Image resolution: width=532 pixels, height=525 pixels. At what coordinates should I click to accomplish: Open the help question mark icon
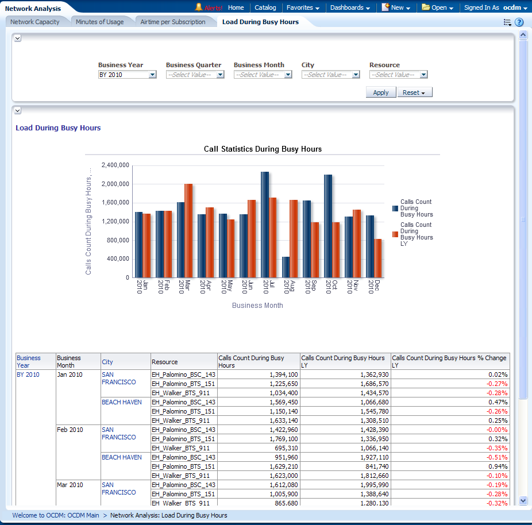519,22
